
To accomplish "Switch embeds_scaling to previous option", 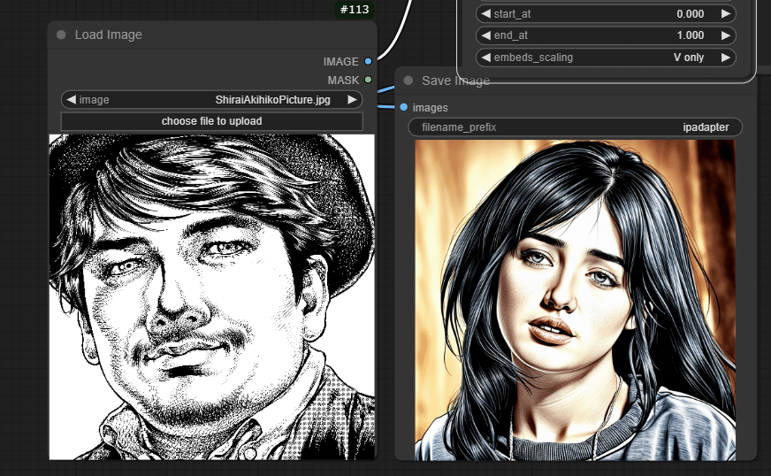I will (485, 58).
